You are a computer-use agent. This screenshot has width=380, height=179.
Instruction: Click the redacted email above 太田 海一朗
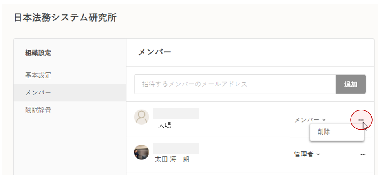click(176, 148)
